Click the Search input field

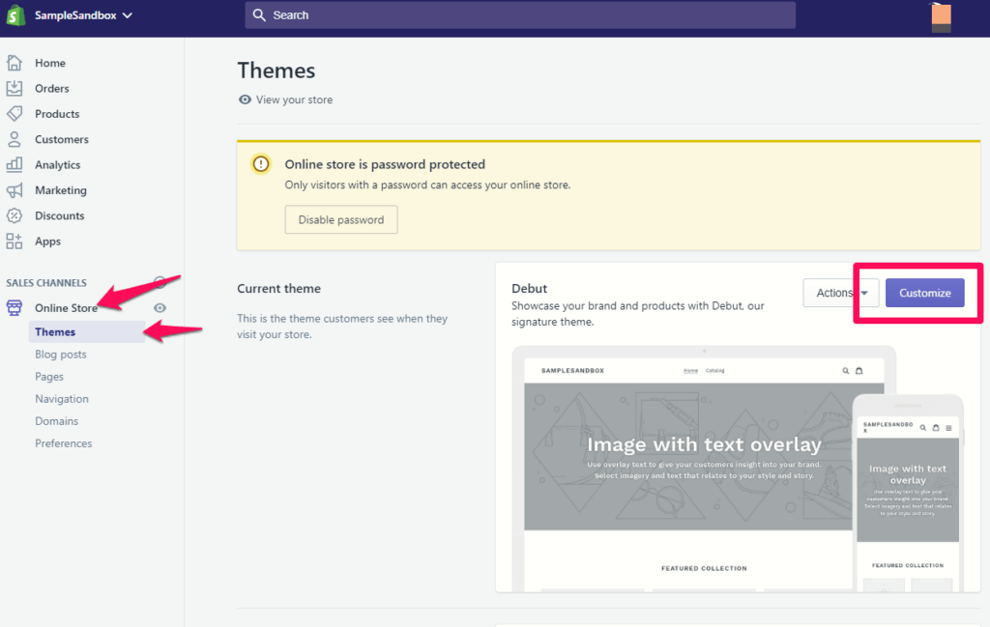pyautogui.click(x=520, y=15)
